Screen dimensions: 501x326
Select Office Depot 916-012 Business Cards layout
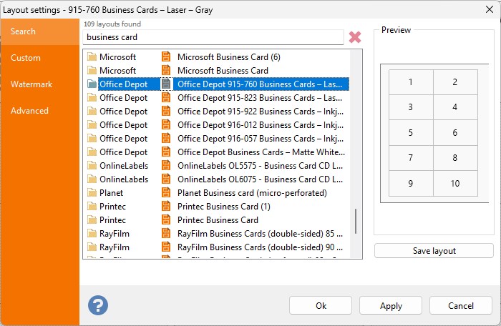[261, 125]
